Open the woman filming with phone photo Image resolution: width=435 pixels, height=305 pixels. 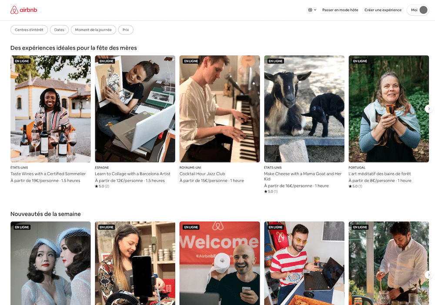click(135, 263)
